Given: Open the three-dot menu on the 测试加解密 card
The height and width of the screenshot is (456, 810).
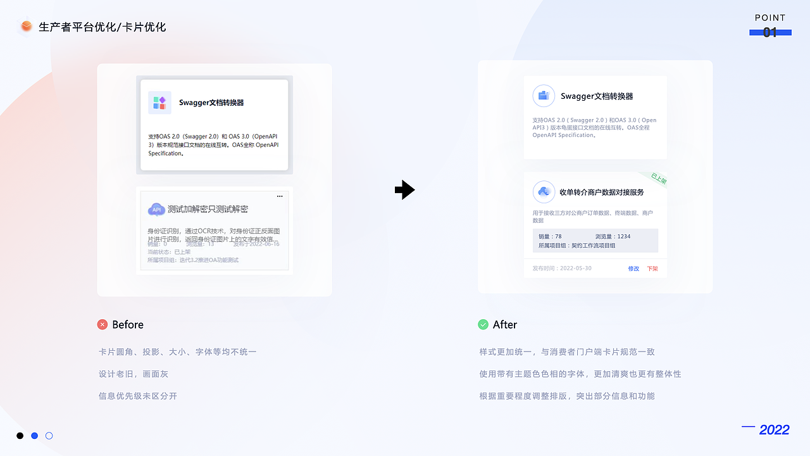Looking at the screenshot, I should point(280,196).
